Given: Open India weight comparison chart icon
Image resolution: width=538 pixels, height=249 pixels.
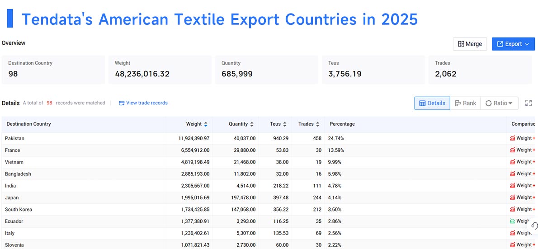Looking at the screenshot, I should pyautogui.click(x=512, y=186).
